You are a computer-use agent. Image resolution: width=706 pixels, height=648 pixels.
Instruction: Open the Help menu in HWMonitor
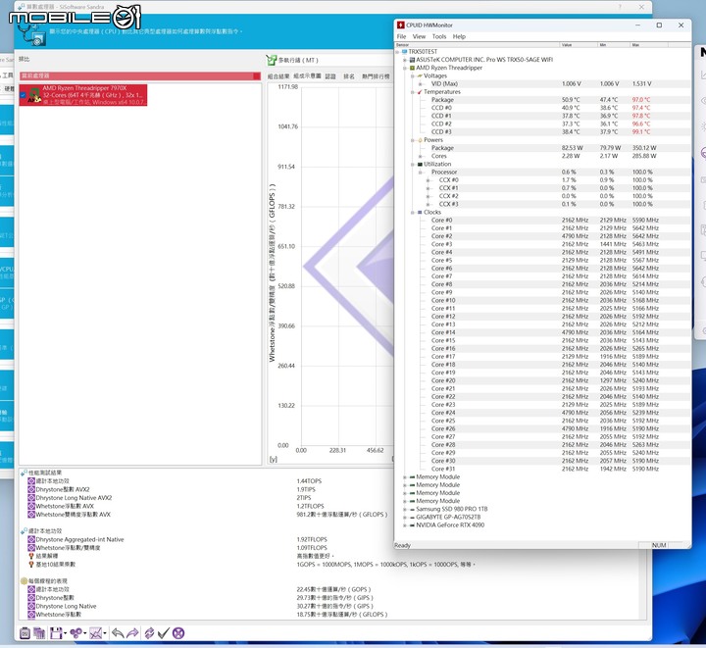(459, 36)
